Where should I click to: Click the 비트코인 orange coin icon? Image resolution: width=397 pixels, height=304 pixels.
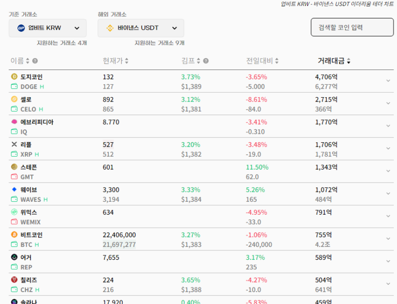tap(14, 235)
